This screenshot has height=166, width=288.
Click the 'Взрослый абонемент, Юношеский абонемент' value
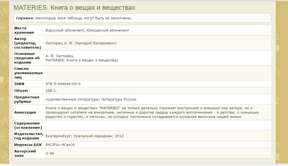coord(87,30)
